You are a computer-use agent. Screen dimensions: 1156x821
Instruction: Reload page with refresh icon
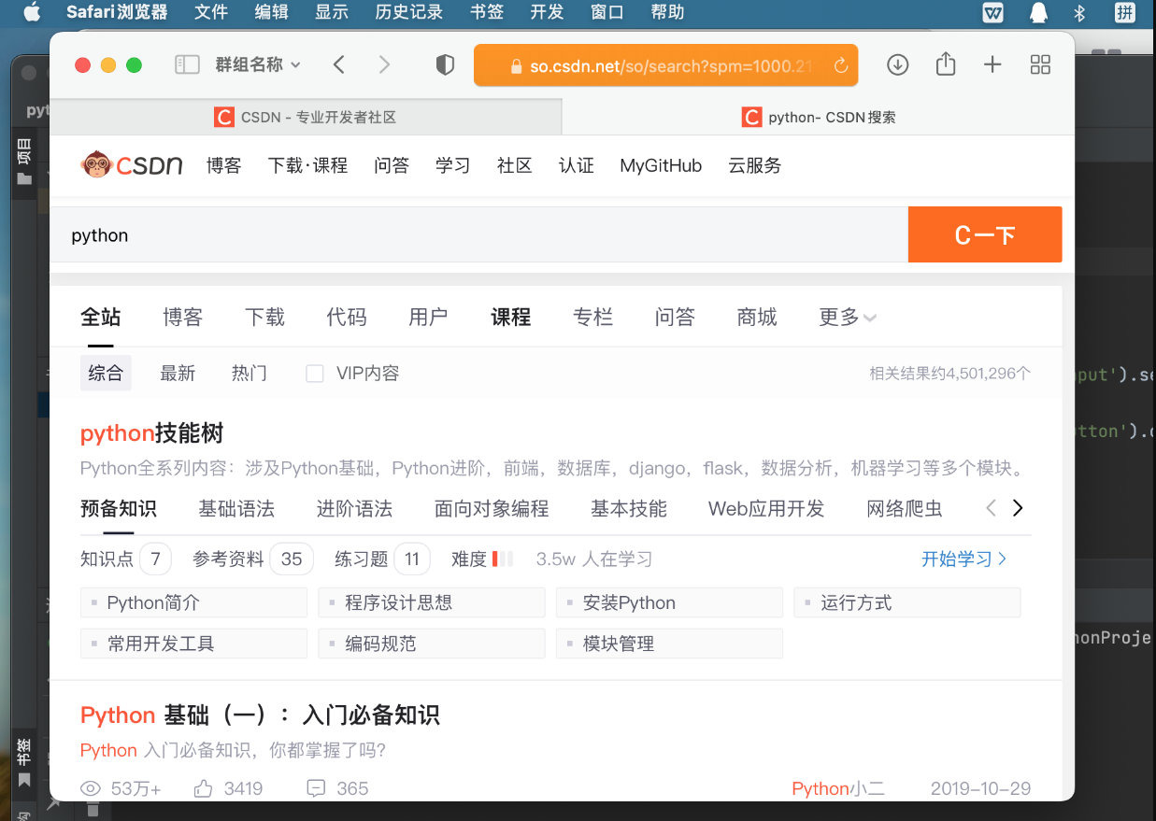click(x=840, y=65)
